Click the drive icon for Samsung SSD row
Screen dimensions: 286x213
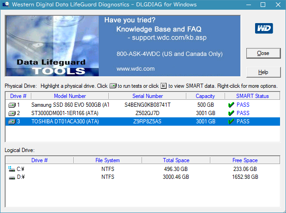point(12,105)
